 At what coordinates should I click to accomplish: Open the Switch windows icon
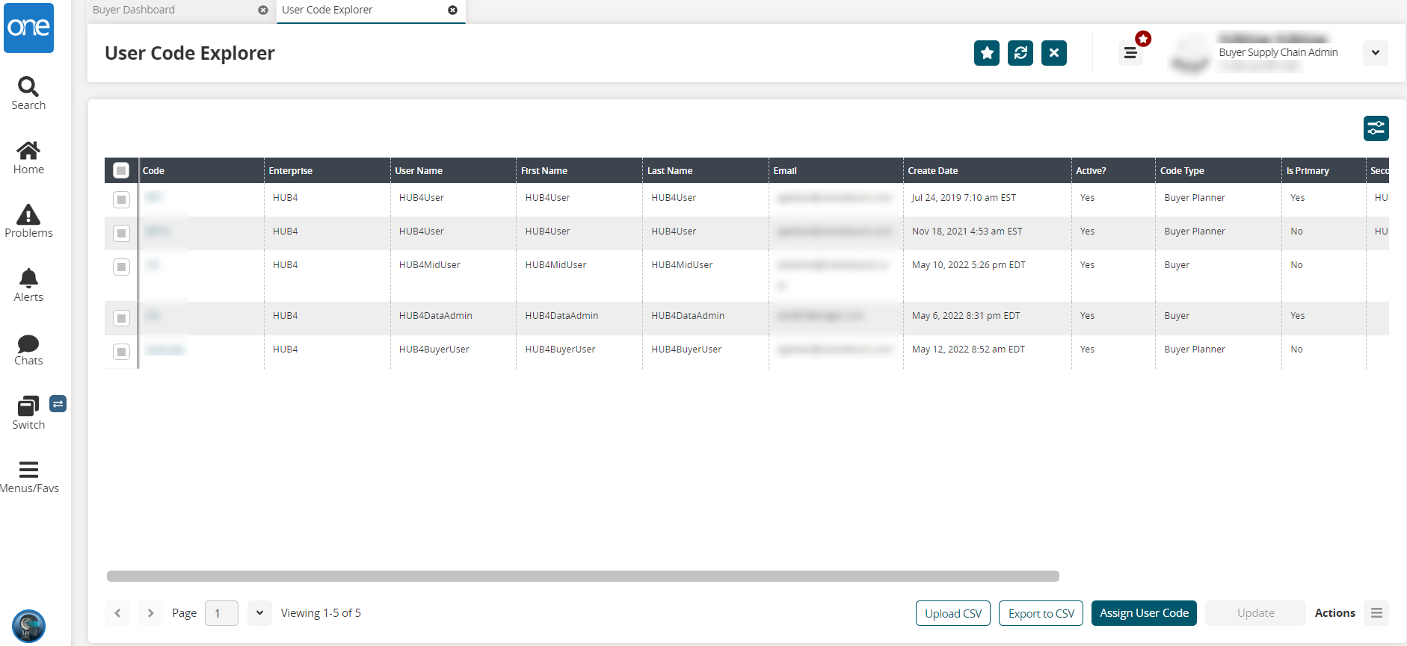[28, 413]
